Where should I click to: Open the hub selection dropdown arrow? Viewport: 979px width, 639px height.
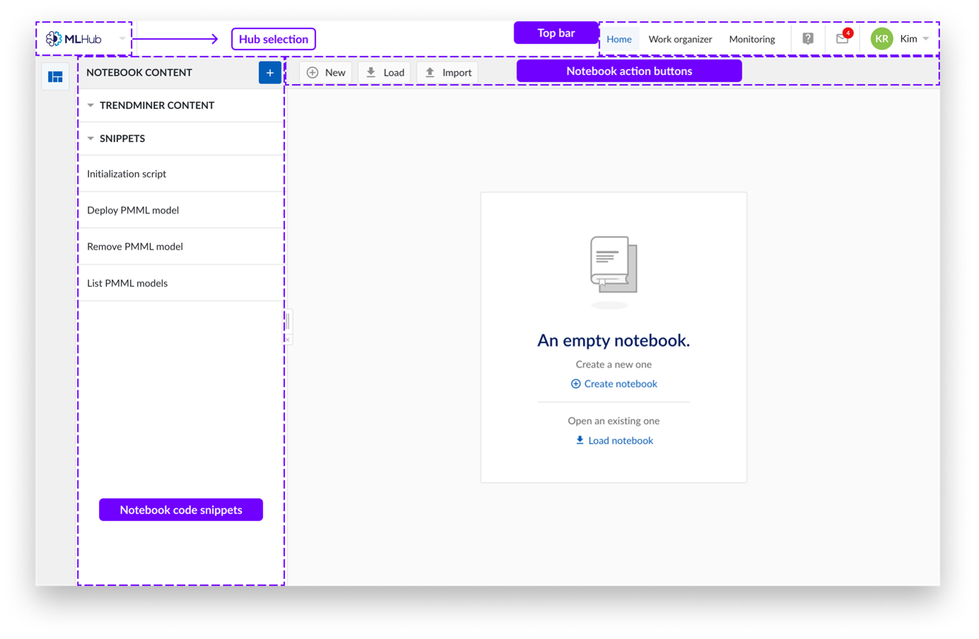click(122, 39)
